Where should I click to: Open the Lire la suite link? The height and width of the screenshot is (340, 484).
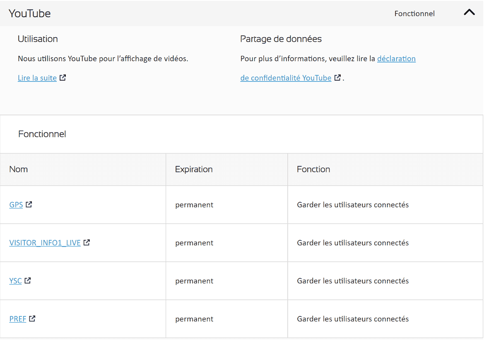point(37,78)
